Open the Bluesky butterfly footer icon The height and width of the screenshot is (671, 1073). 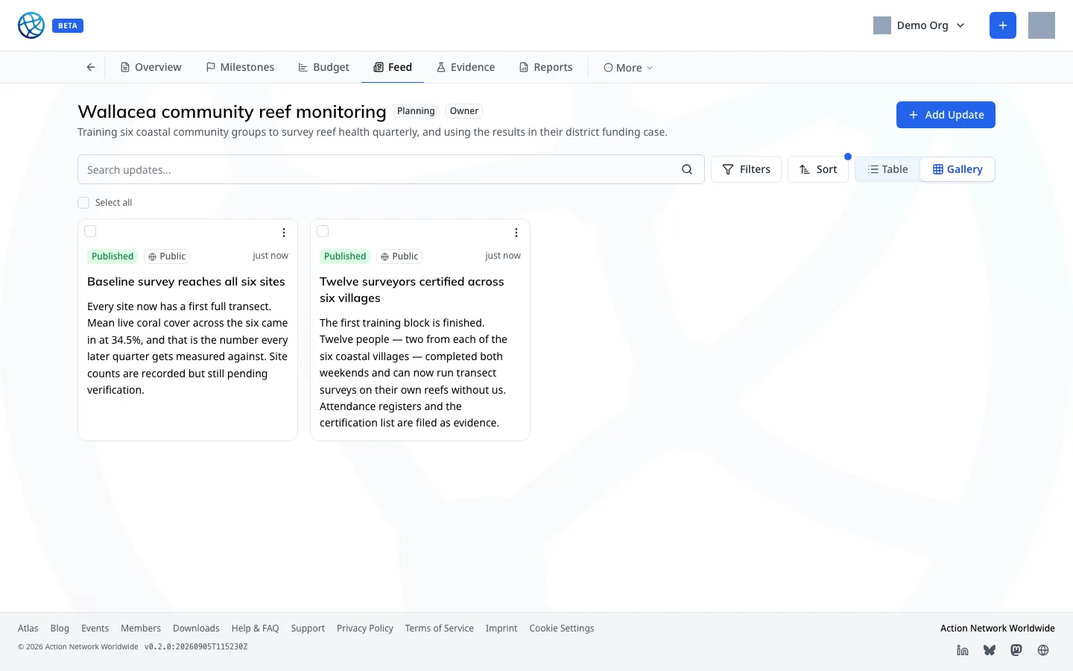point(990,650)
